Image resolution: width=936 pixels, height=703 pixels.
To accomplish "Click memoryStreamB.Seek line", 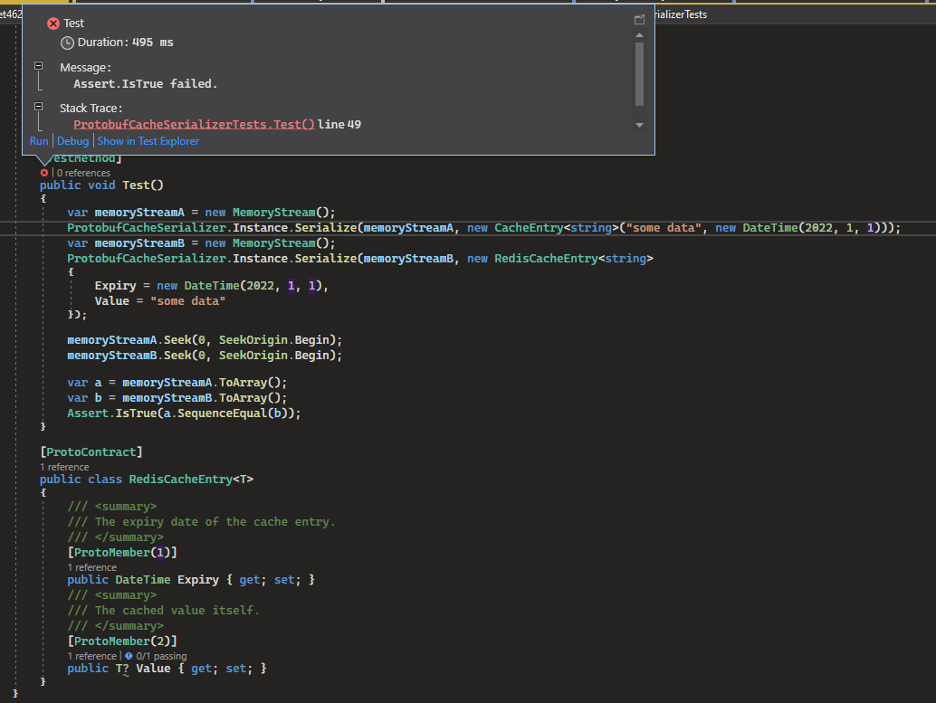I will pos(205,356).
